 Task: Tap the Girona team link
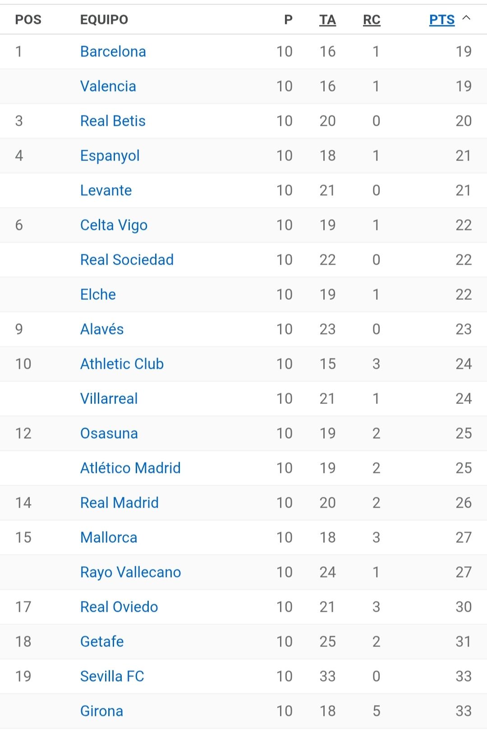pyautogui.click(x=101, y=711)
